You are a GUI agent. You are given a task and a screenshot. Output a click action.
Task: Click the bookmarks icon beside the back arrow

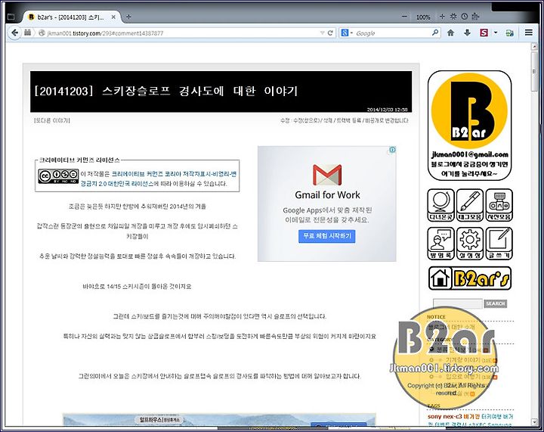coord(27,33)
